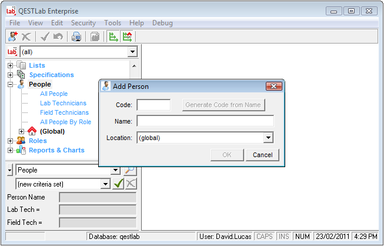Click the Add Person dialog title icon

[x=106, y=87]
